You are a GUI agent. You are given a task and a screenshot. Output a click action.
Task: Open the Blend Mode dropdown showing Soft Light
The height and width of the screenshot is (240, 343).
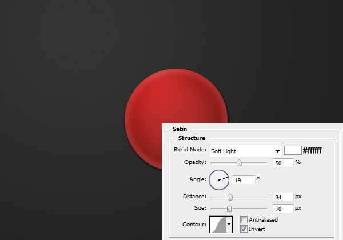tap(245, 151)
